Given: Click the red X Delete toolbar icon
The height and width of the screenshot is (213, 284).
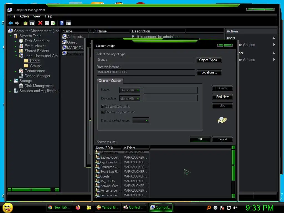Looking at the screenshot, I should [40, 23].
